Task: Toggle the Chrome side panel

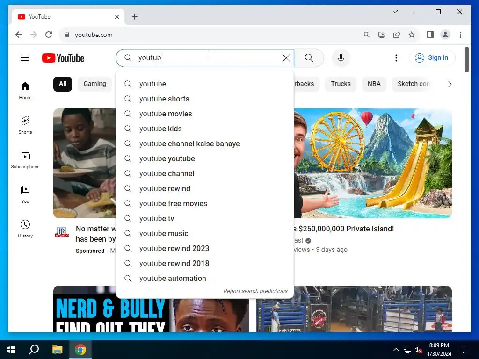Action: pos(430,35)
